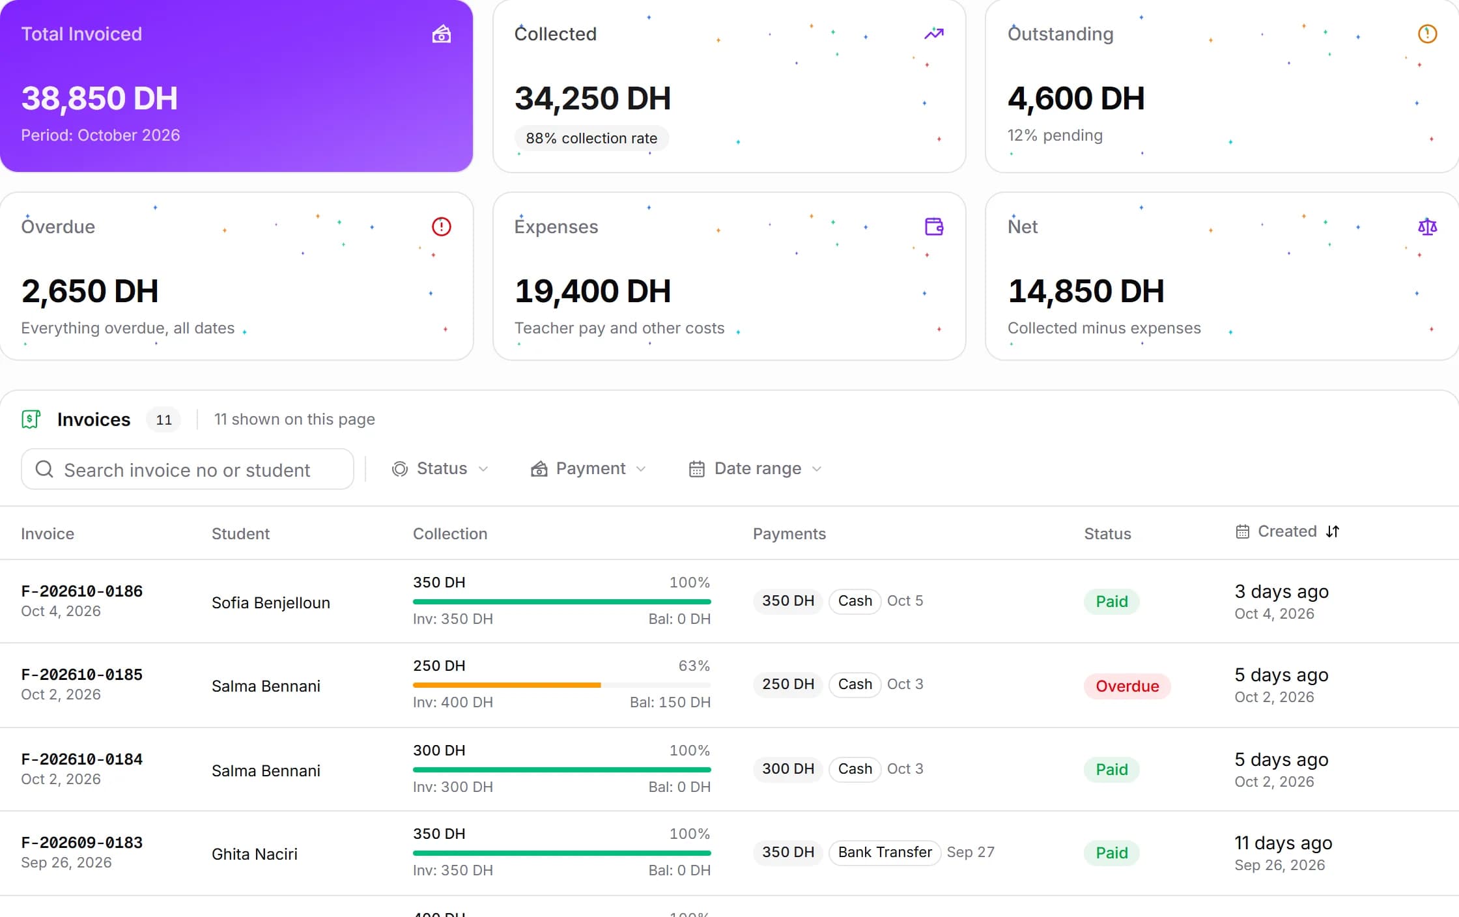
Task: Click Paid status on Ghita Naciri row
Action: click(x=1112, y=853)
